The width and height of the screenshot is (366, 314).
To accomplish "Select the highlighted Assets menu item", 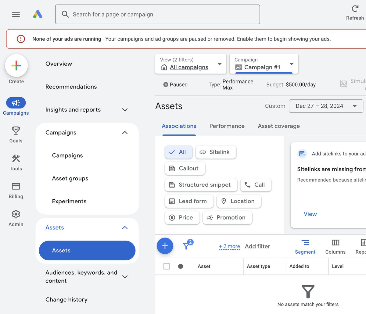I will click(87, 251).
